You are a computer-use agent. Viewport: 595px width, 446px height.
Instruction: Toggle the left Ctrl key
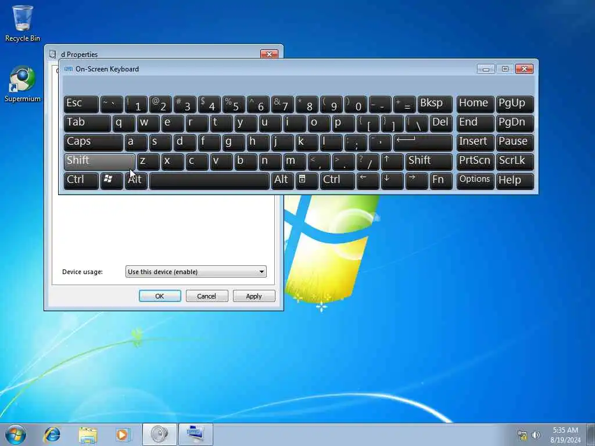[x=81, y=181]
